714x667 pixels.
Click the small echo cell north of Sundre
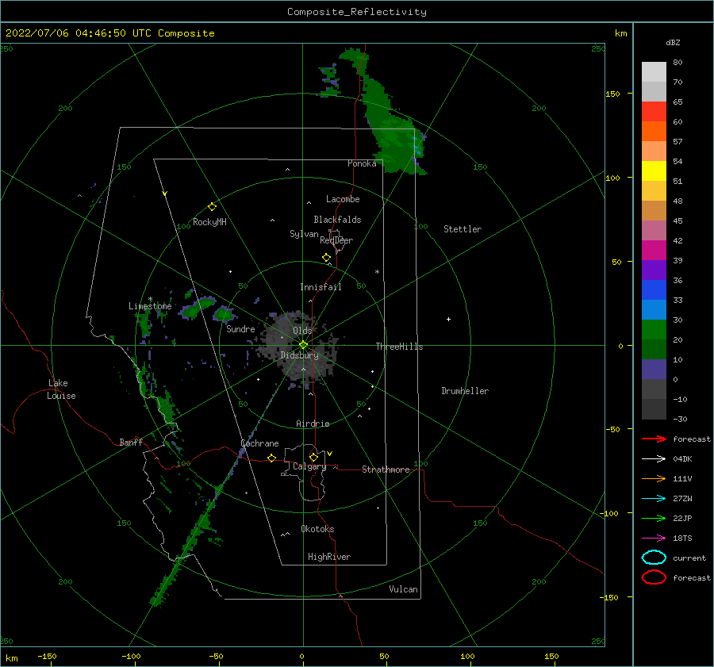pos(223,314)
